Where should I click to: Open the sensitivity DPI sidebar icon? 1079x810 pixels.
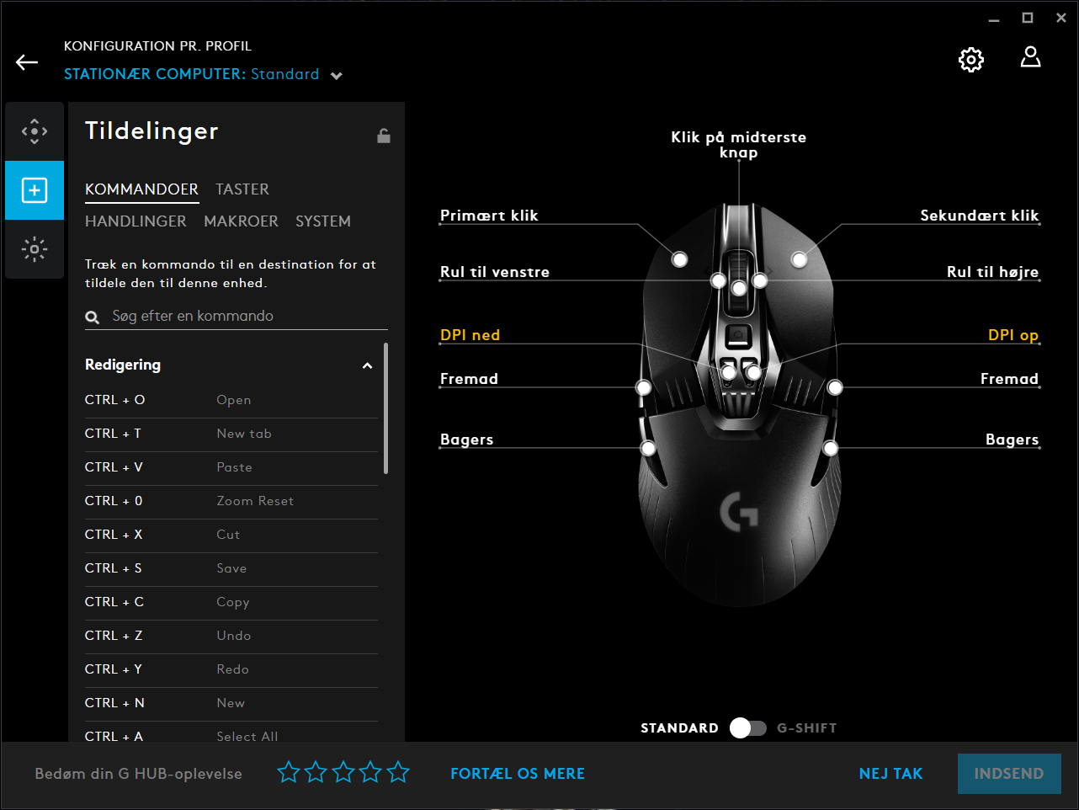click(35, 131)
